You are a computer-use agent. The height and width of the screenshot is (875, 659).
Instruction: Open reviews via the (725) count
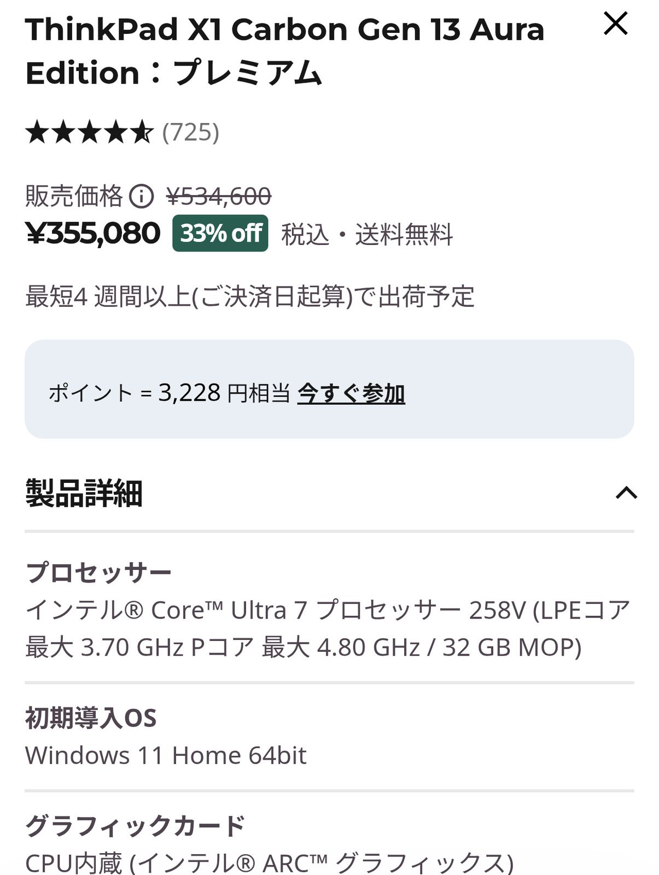[191, 132]
